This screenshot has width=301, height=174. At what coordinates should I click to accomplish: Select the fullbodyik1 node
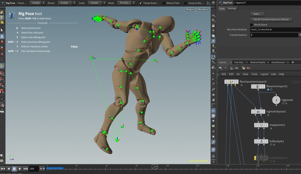[x=261, y=141]
